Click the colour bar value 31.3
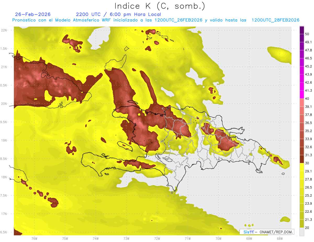 tap(309, 155)
